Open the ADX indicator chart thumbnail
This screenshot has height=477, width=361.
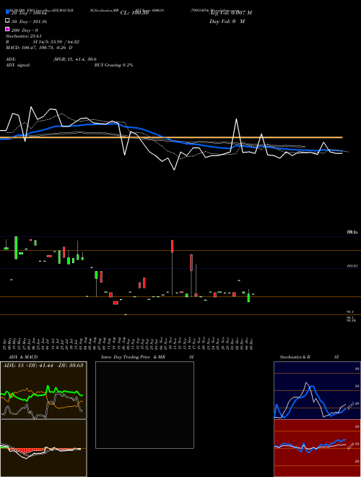click(43, 390)
